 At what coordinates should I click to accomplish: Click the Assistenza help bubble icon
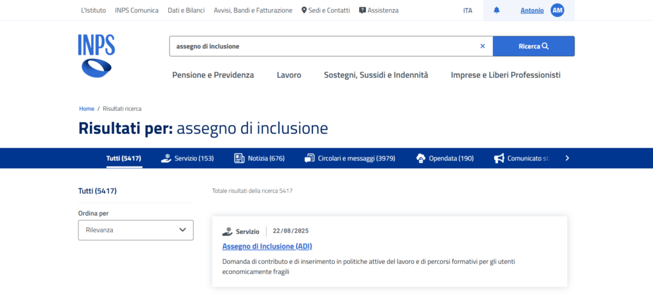(x=362, y=10)
